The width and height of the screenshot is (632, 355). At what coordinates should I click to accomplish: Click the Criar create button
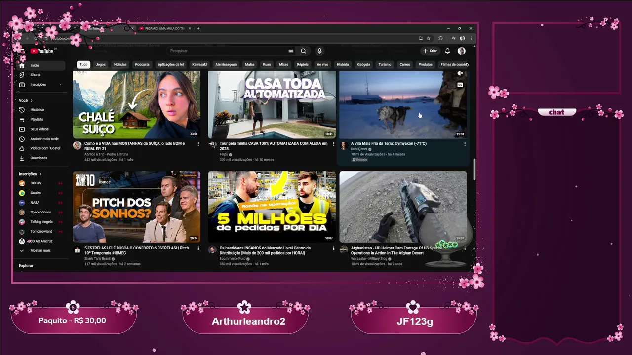(x=430, y=51)
